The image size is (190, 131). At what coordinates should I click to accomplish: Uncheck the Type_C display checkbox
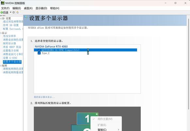click(39, 53)
